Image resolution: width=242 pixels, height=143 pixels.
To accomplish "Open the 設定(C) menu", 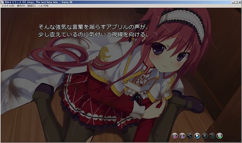I will coord(32,6).
